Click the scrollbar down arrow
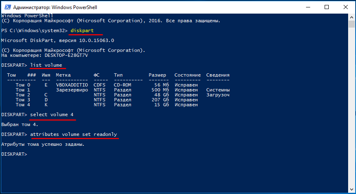 point(351,189)
